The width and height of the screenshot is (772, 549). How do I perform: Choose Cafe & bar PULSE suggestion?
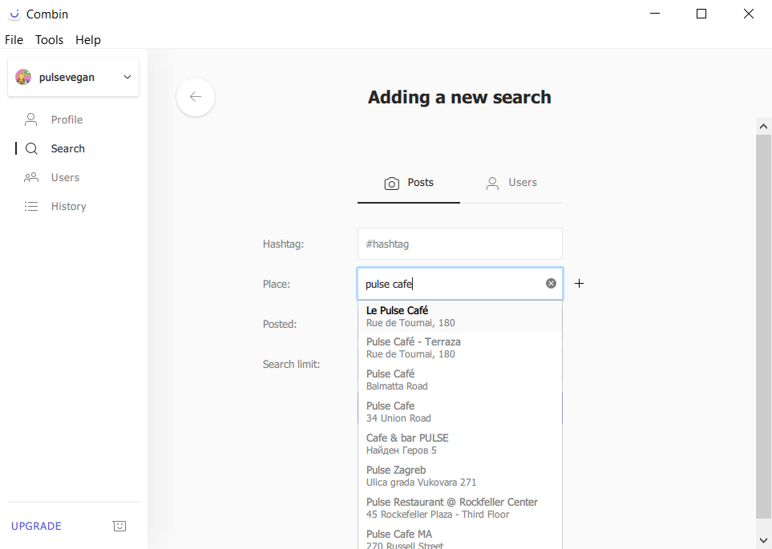click(x=460, y=444)
